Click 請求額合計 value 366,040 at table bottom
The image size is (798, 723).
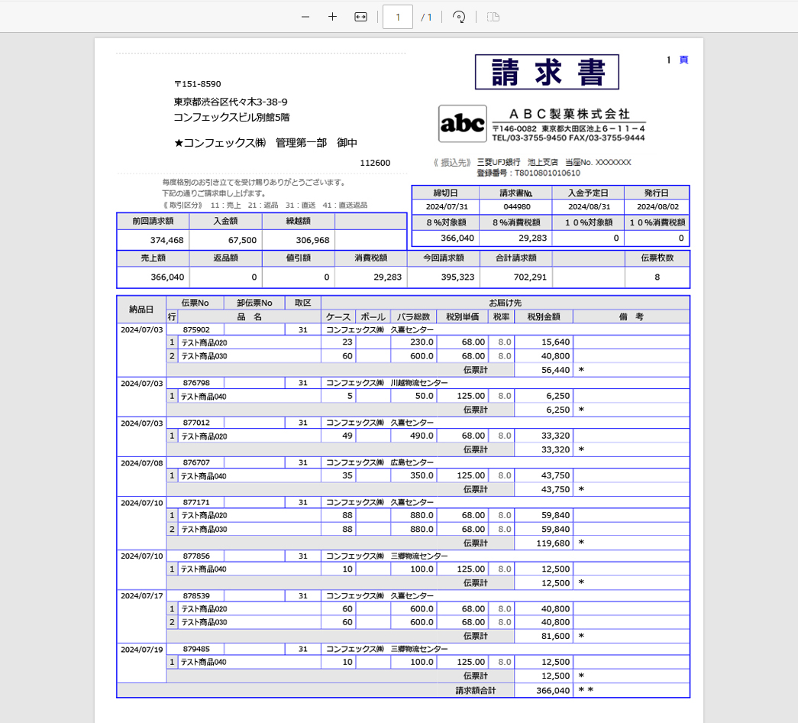point(553,690)
